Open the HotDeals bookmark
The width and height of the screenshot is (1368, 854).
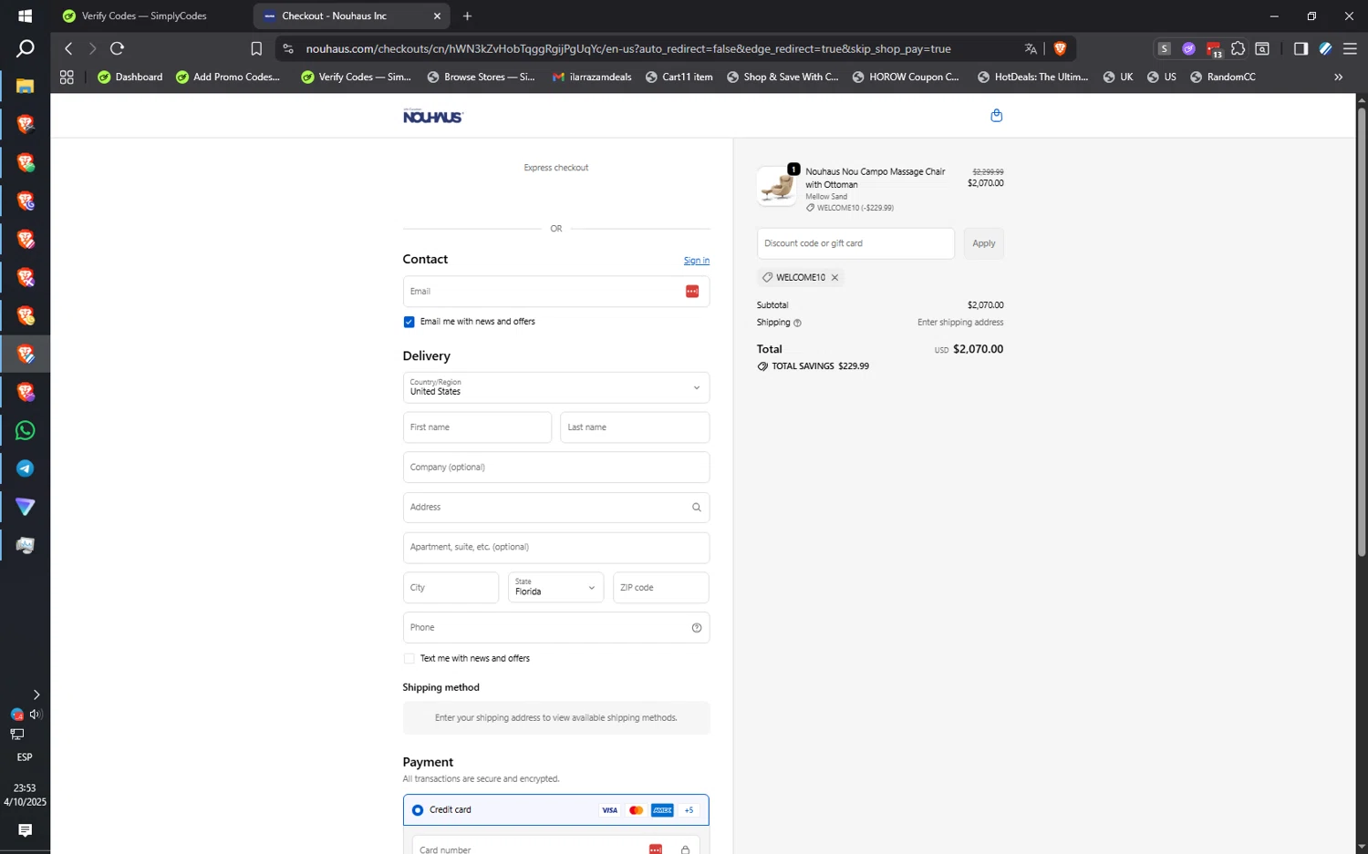pyautogui.click(x=1032, y=77)
